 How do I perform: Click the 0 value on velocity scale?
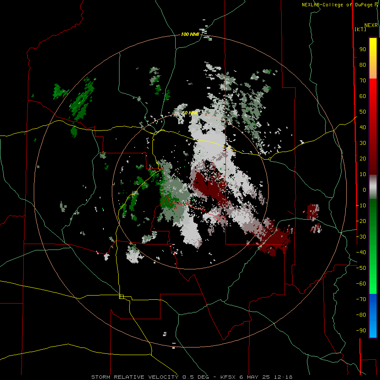click(x=364, y=190)
